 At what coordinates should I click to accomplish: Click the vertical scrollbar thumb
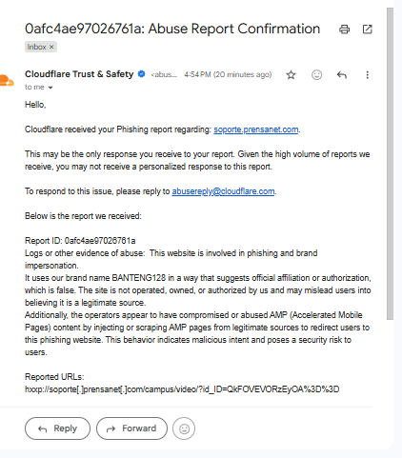point(390,164)
